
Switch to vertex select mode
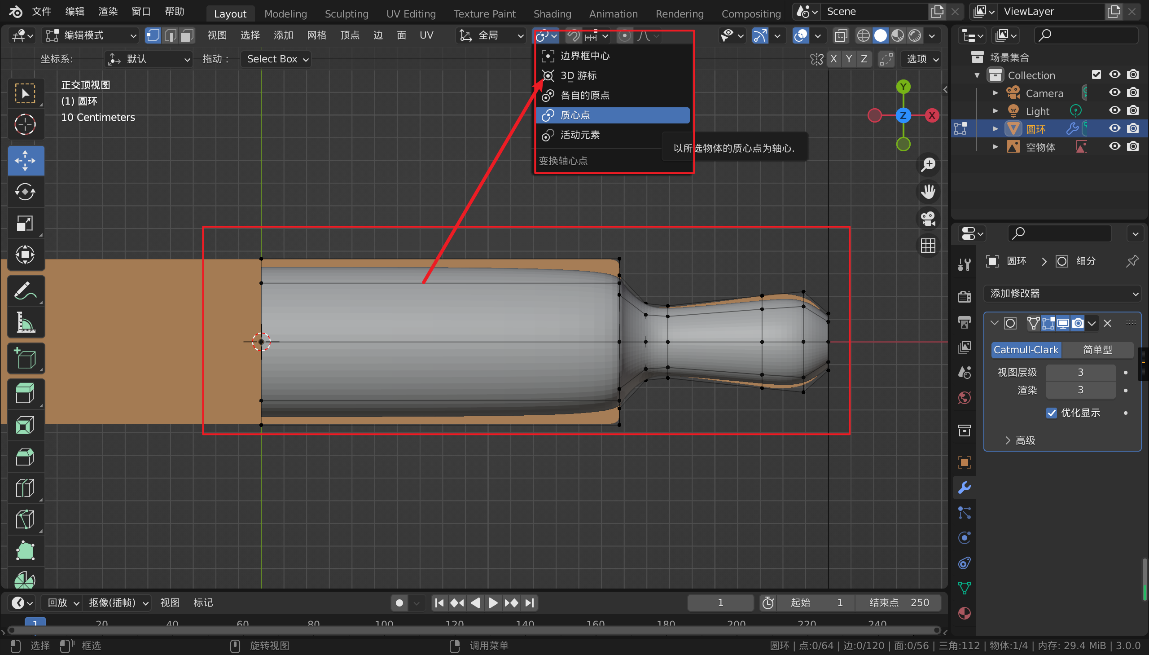153,35
